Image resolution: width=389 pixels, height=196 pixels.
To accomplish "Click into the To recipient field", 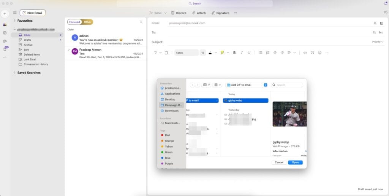I will [269, 33].
